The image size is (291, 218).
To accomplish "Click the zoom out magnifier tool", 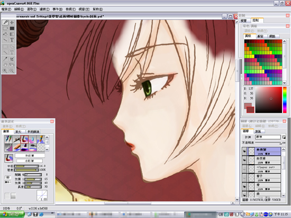I will click(12, 71).
